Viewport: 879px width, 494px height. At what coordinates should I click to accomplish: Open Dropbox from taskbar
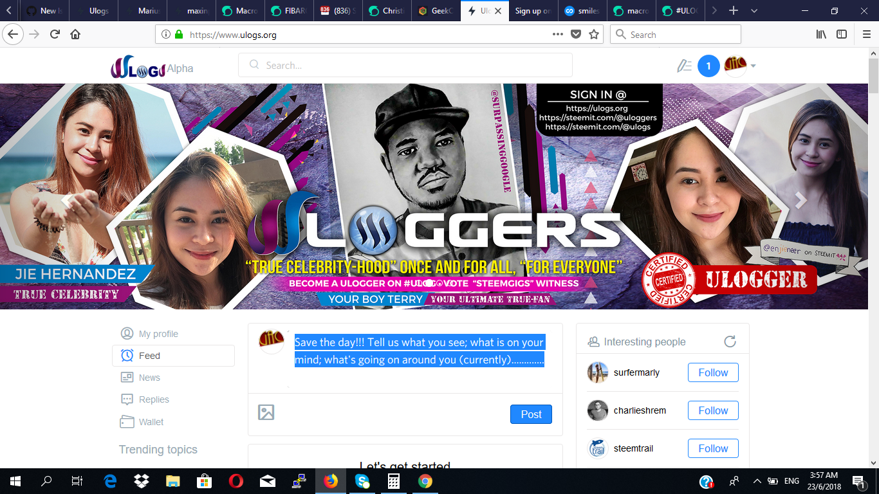tap(142, 481)
